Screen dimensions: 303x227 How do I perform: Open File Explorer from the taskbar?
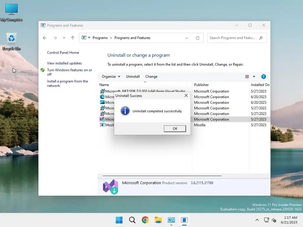(x=158, y=220)
